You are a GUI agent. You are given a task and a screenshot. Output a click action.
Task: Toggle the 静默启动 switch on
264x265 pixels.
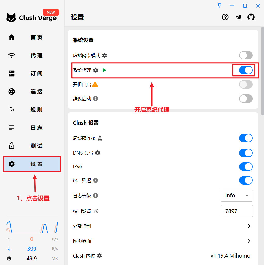[x=246, y=99]
